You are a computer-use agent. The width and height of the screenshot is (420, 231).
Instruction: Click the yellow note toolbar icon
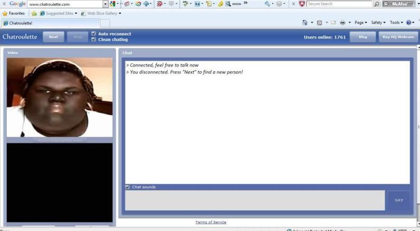tap(209, 4)
